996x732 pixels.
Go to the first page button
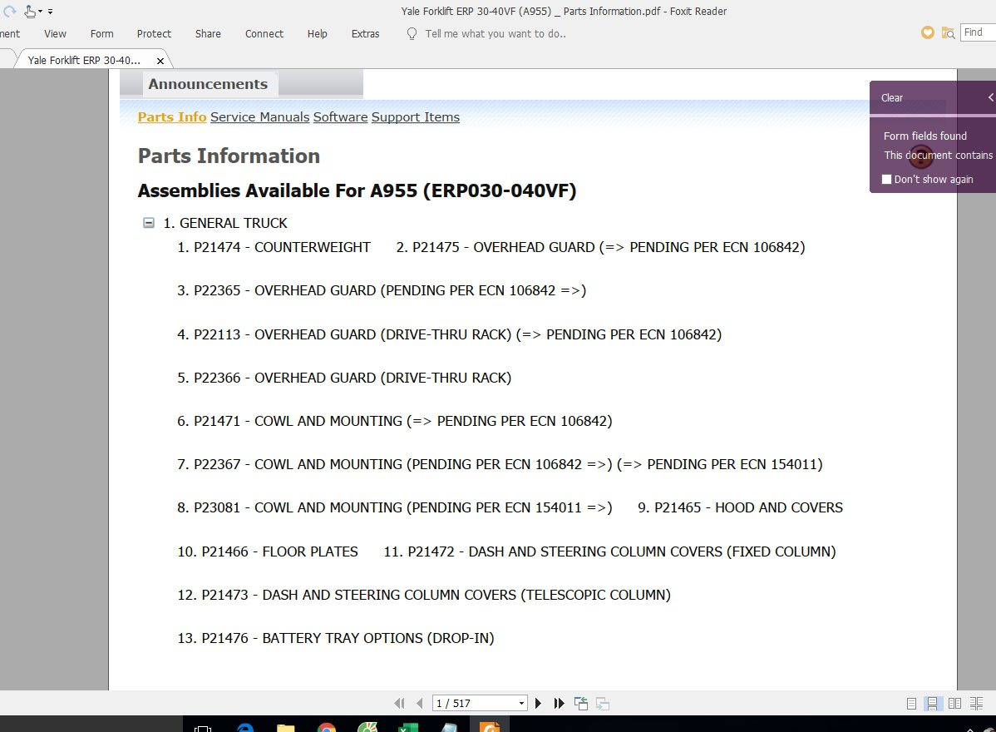click(399, 704)
